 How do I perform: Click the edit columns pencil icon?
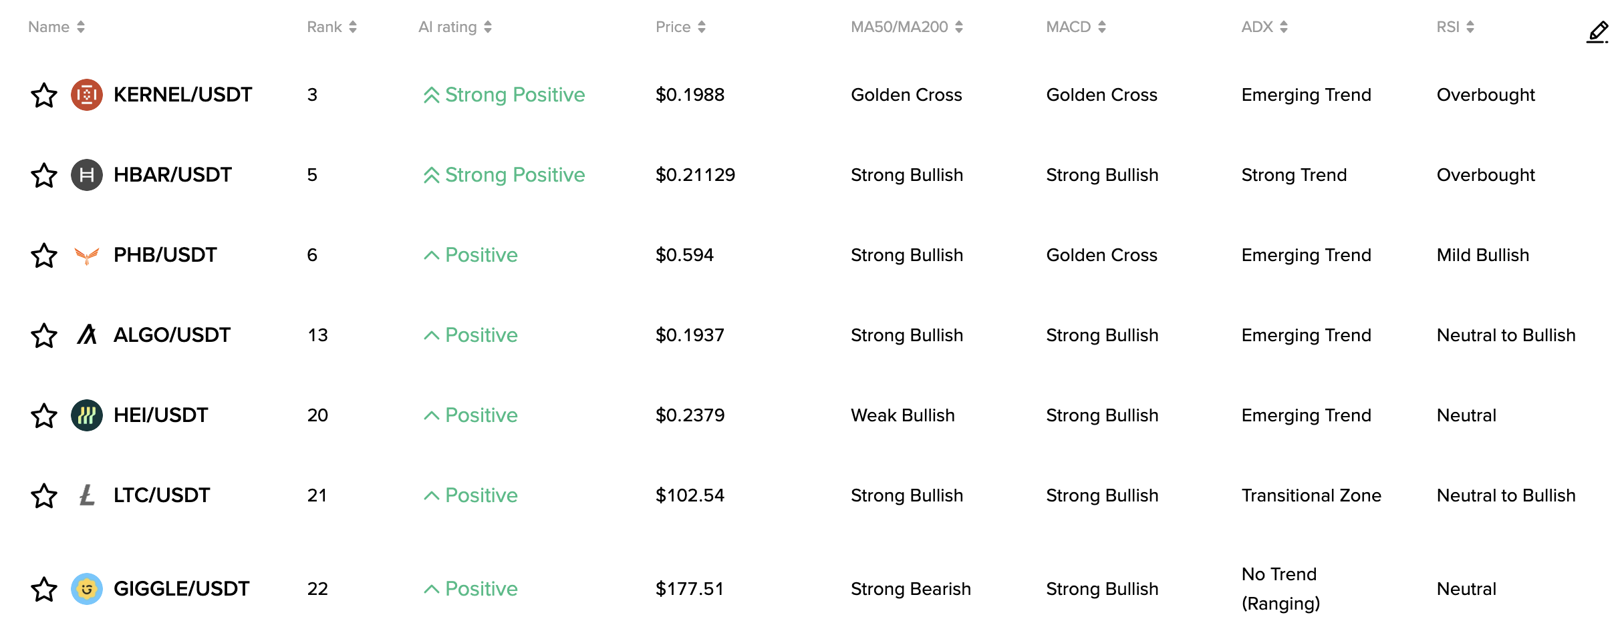(1597, 31)
